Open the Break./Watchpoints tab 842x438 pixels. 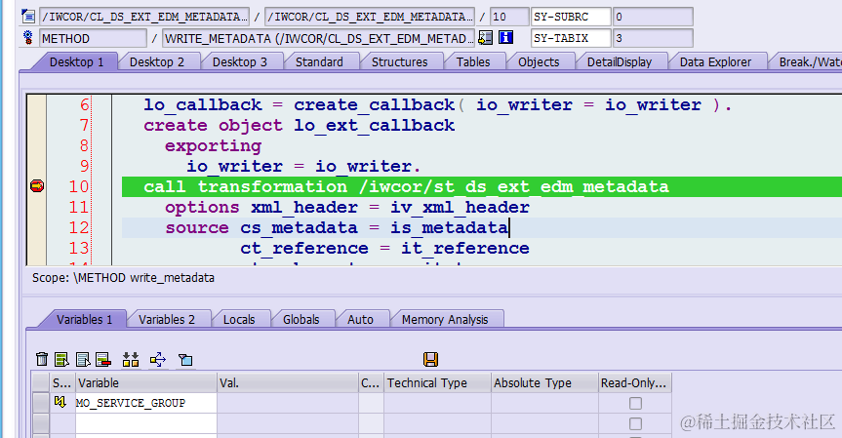808,61
